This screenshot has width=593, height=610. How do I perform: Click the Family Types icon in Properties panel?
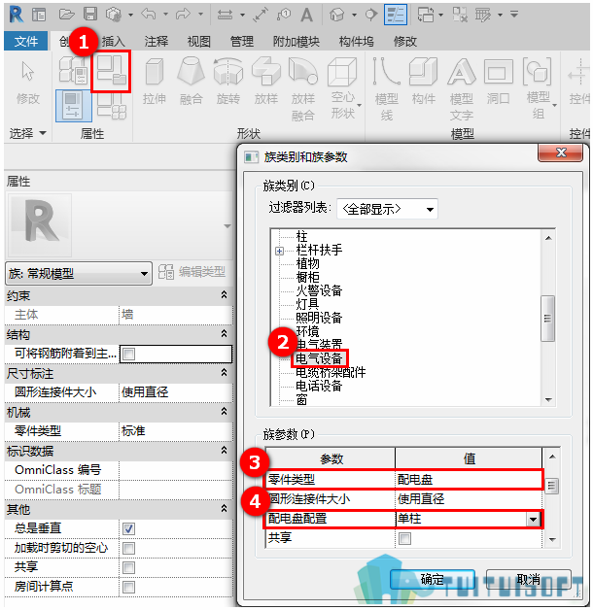point(112,107)
